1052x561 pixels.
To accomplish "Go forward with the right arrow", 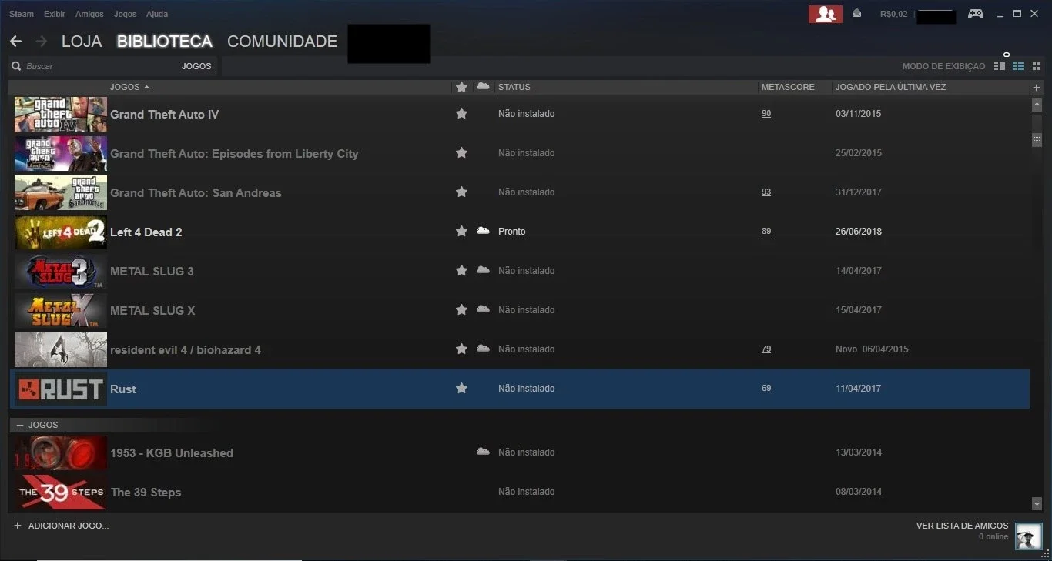I will 41,42.
